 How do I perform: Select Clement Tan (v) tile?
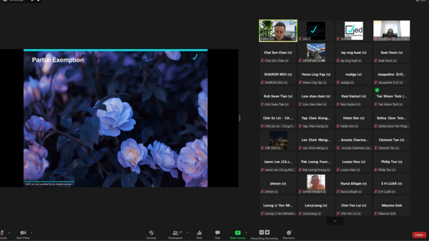click(392, 140)
